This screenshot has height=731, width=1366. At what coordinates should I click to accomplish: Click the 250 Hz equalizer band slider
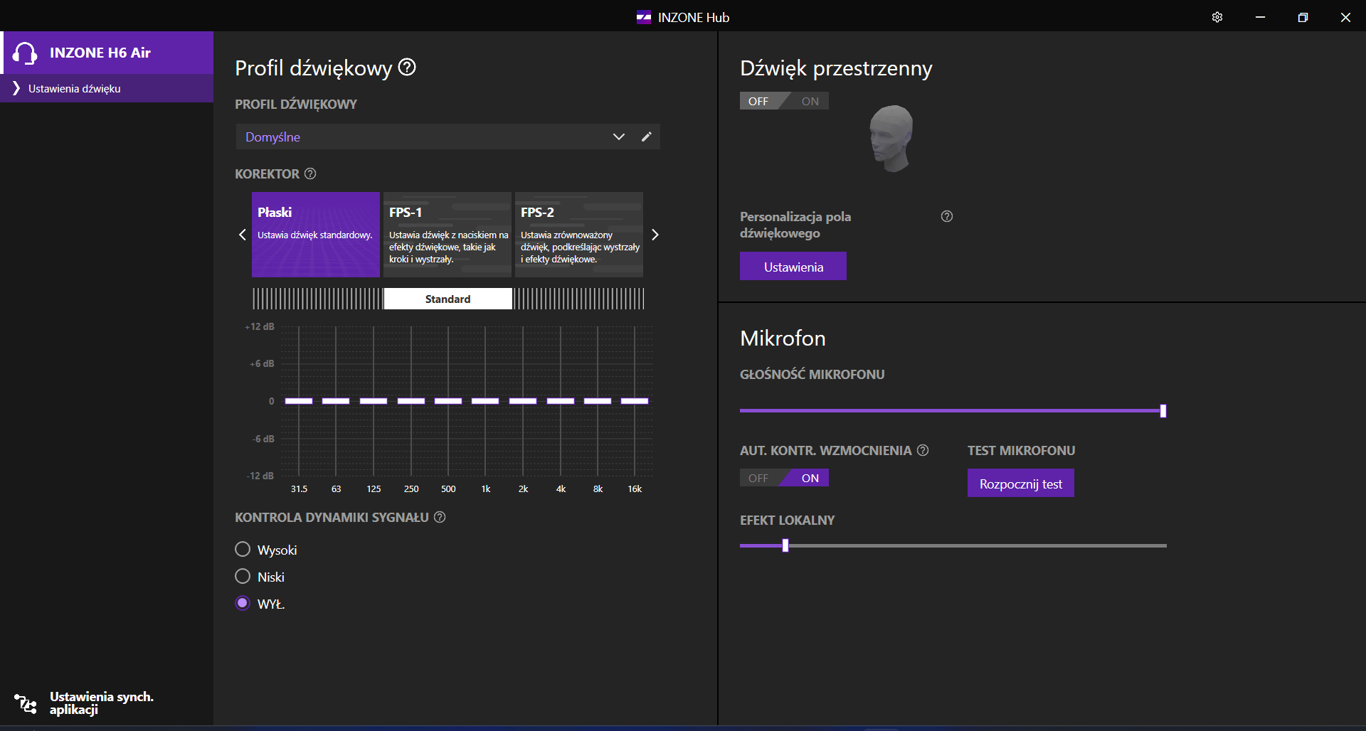point(411,401)
